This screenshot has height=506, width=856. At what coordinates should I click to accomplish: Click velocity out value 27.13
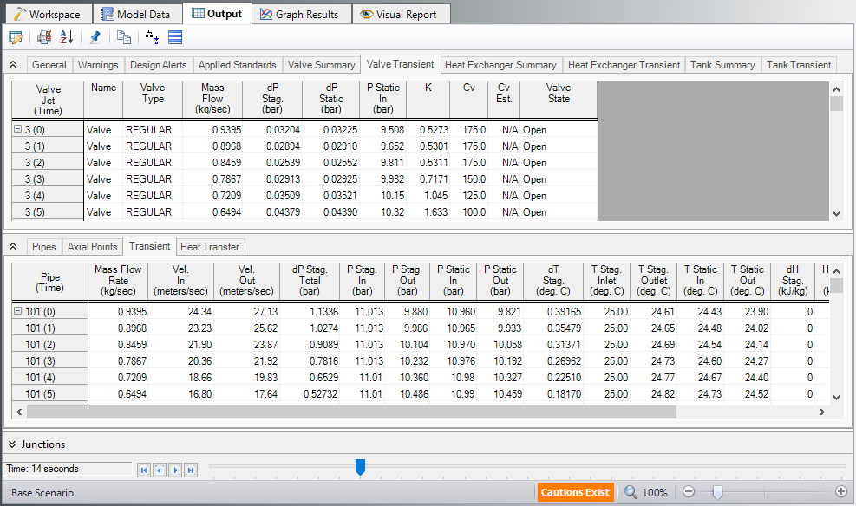[x=266, y=312]
